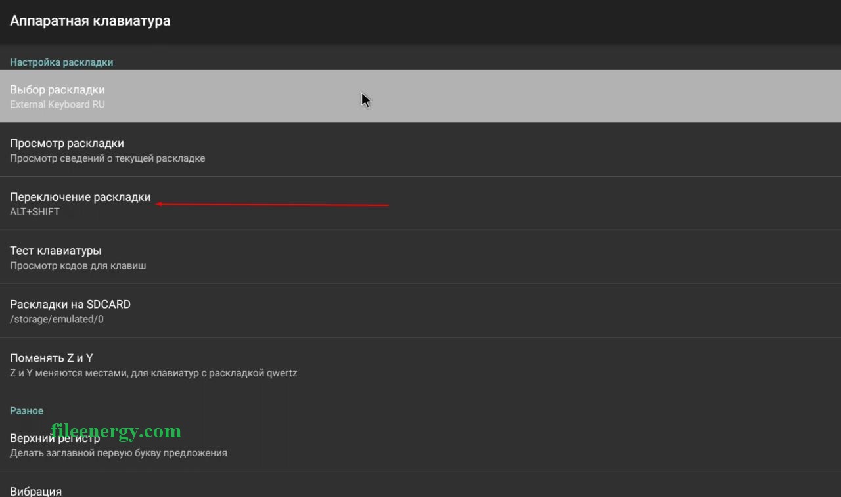
Task: Open Просмотр раскладки to view layout info
Action: click(420, 150)
